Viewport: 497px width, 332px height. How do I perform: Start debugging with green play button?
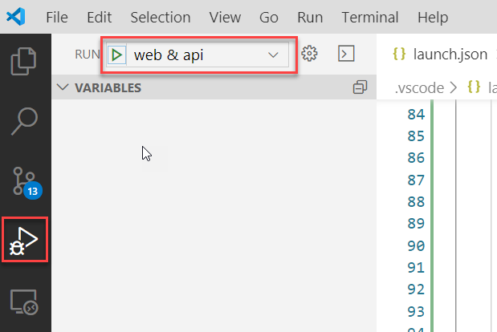point(116,55)
